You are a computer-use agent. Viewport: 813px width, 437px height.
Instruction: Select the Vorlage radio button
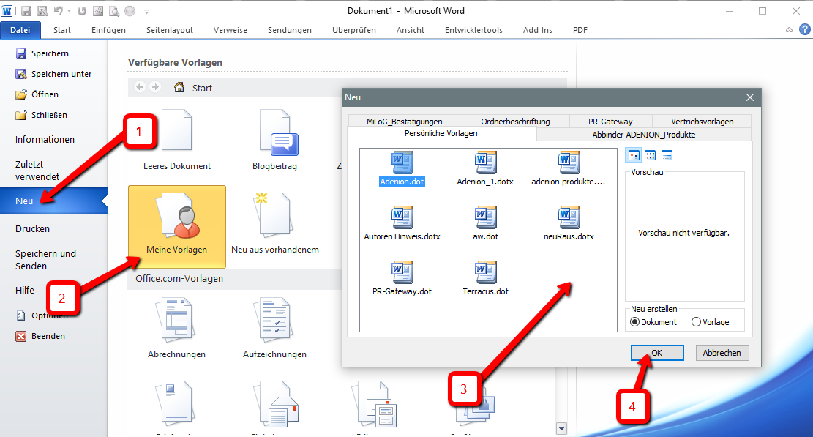coord(696,322)
